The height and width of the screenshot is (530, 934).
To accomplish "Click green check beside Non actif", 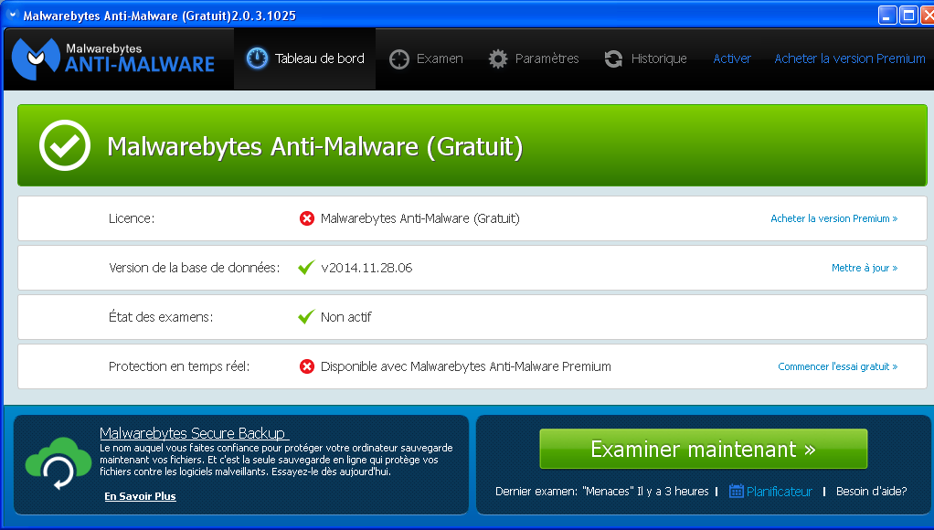I will pyautogui.click(x=306, y=317).
